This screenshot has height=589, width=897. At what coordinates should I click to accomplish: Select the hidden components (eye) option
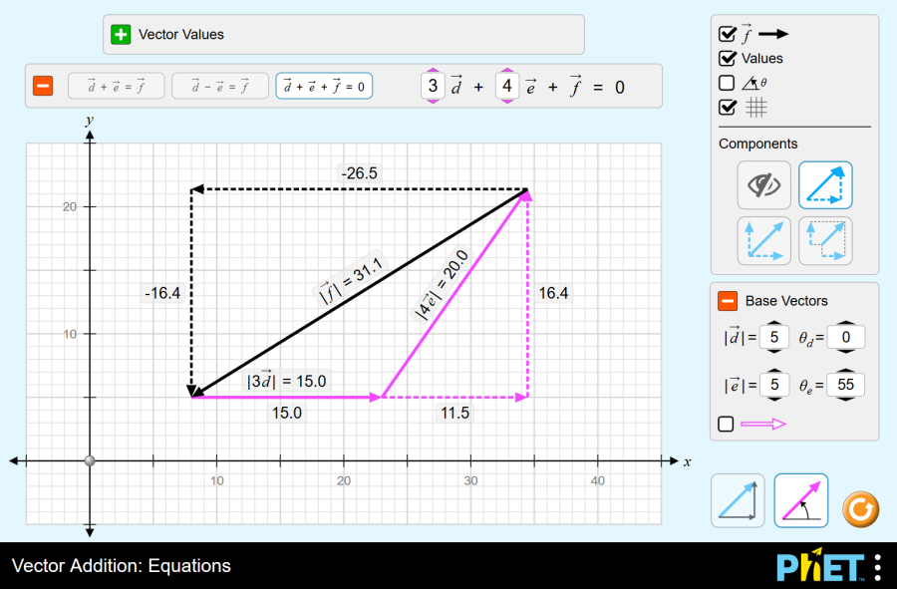[x=763, y=184]
